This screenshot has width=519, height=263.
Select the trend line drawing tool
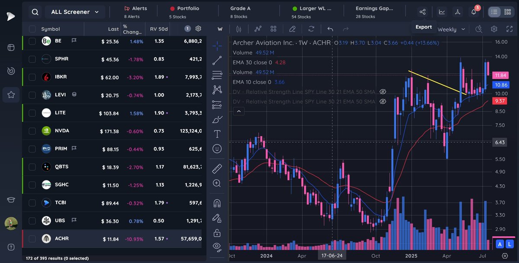tap(217, 61)
